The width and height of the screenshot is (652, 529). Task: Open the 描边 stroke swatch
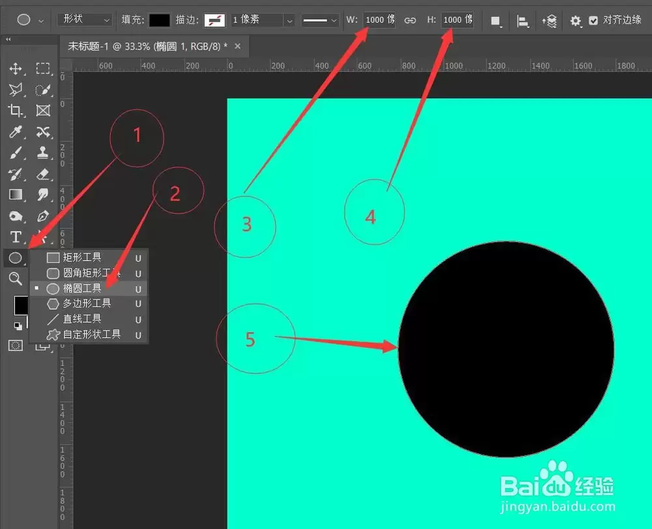(x=215, y=20)
